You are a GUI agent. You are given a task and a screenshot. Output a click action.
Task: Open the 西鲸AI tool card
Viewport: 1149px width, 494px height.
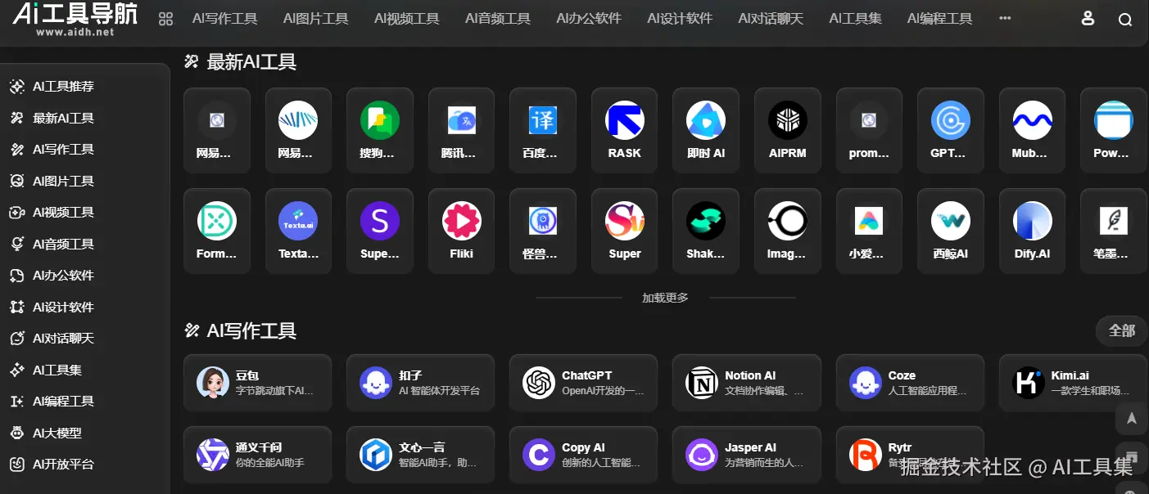(951, 231)
